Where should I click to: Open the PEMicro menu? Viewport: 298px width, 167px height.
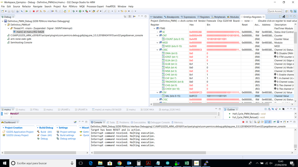[x=73, y=7]
